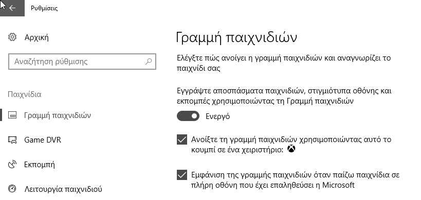Image resolution: width=421 pixels, height=200 pixels.
Task: Open the Εκπομπή settings page
Action: tap(40, 165)
